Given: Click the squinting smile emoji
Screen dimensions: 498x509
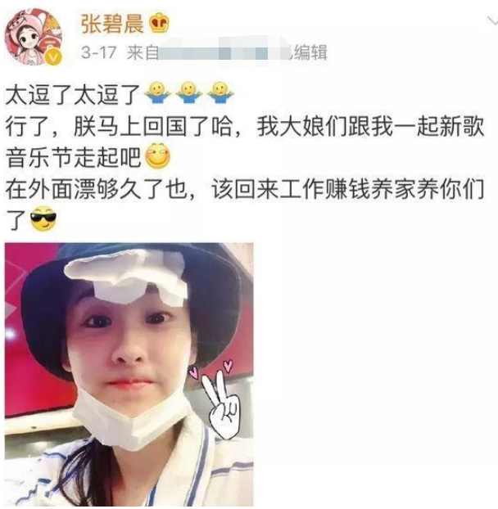Looking at the screenshot, I should [157, 155].
